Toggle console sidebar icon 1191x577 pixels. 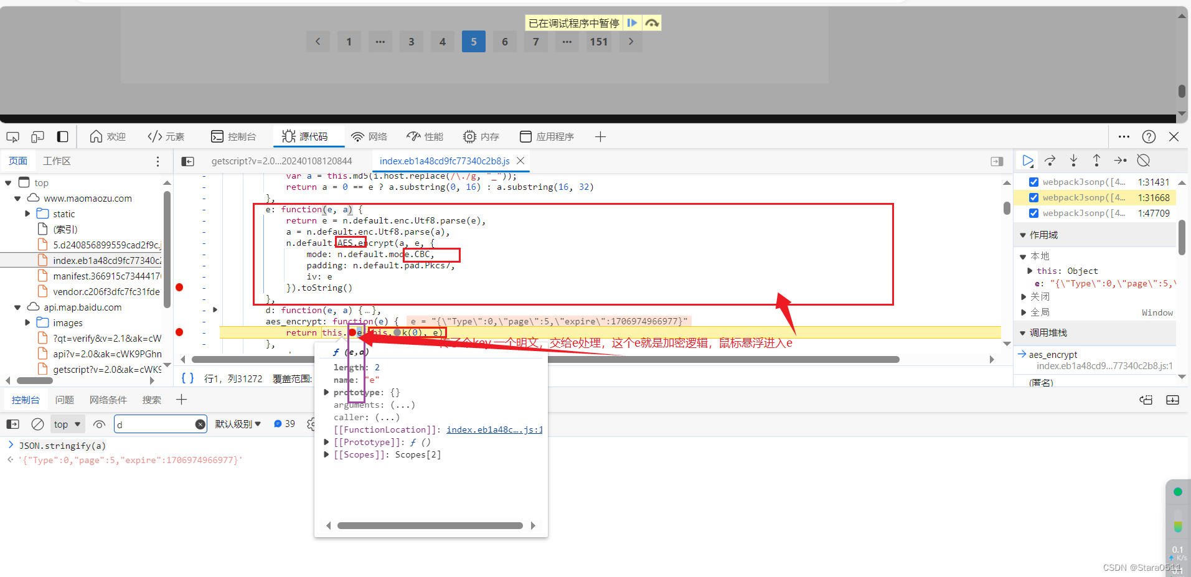tap(13, 424)
